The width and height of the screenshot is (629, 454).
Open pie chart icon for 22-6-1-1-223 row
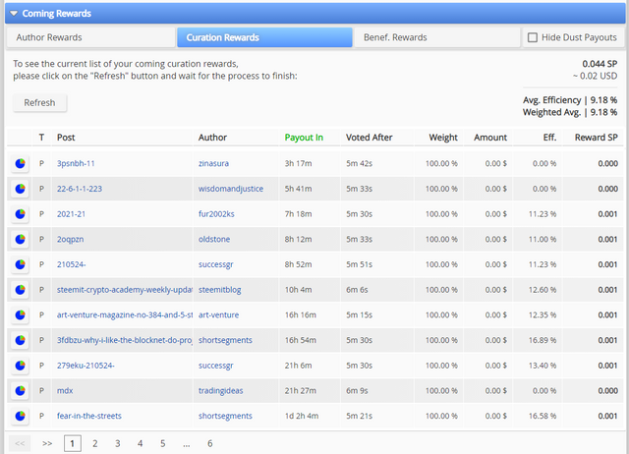click(20, 189)
